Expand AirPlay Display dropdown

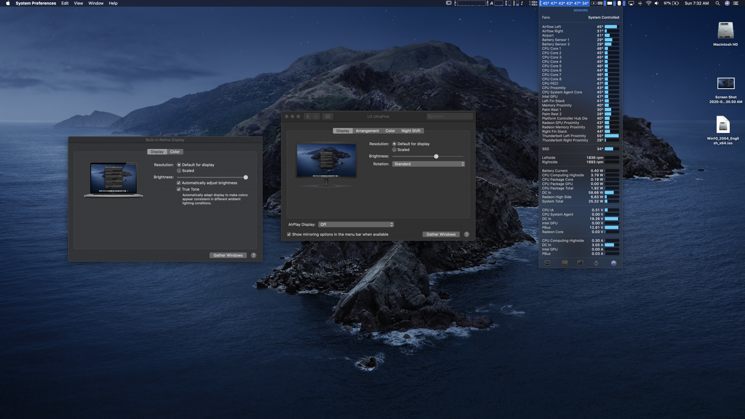click(356, 225)
